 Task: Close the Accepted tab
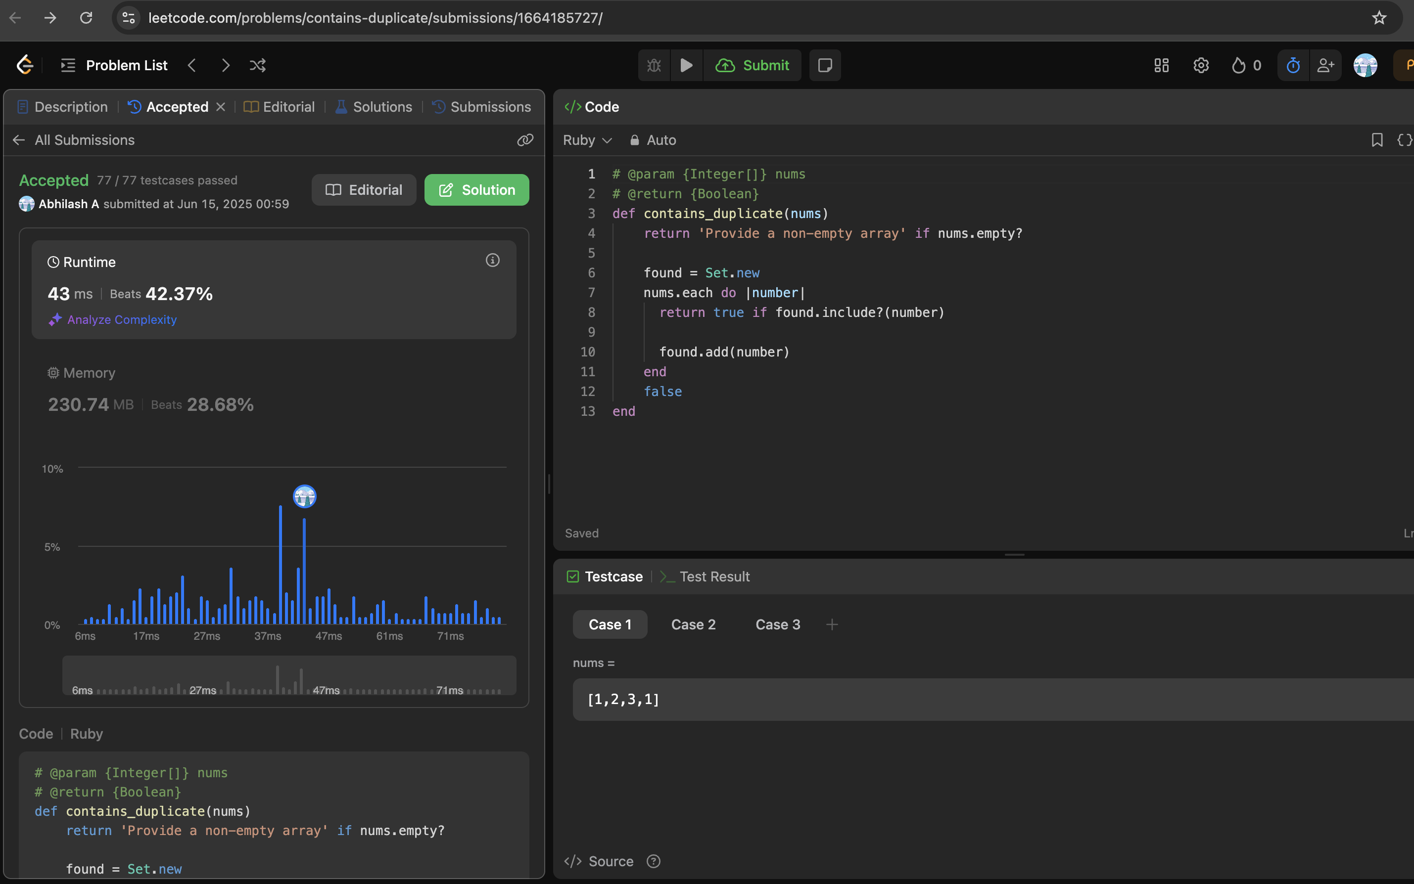tap(221, 107)
